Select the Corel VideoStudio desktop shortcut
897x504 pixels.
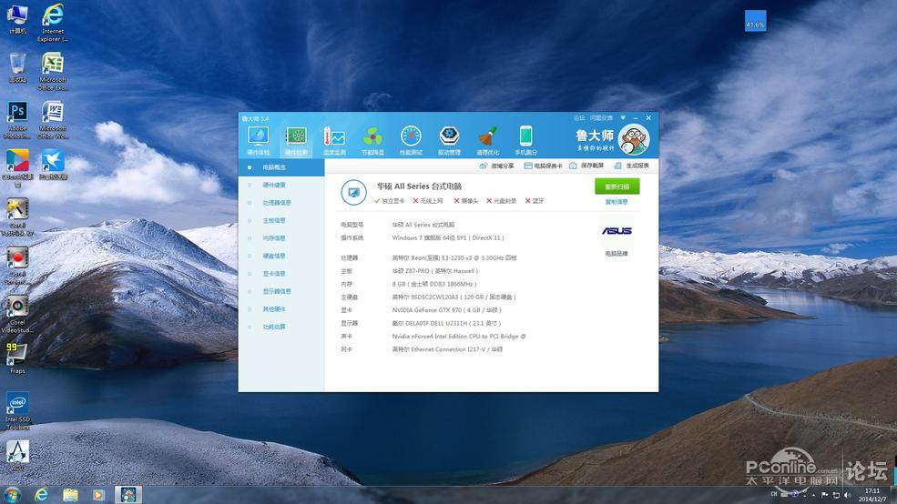pyautogui.click(x=17, y=314)
